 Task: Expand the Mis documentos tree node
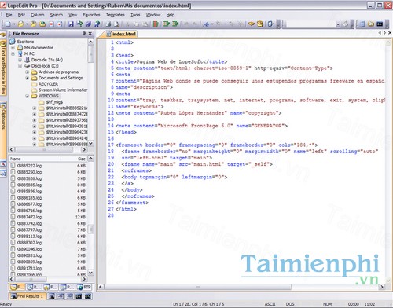[13, 48]
